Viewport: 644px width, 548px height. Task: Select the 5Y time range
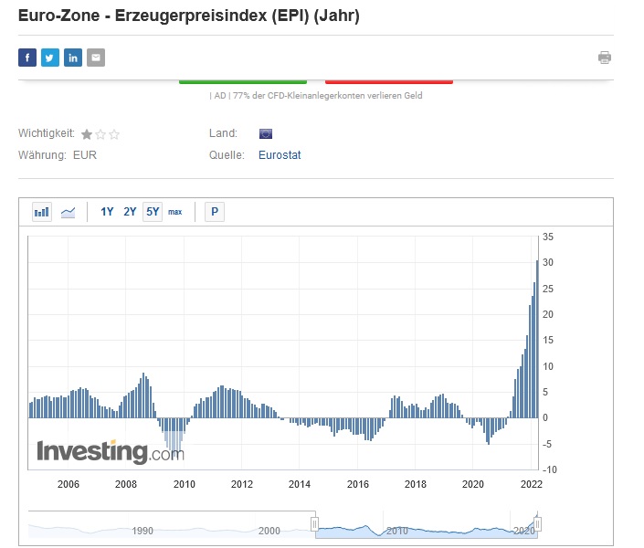pyautogui.click(x=153, y=212)
